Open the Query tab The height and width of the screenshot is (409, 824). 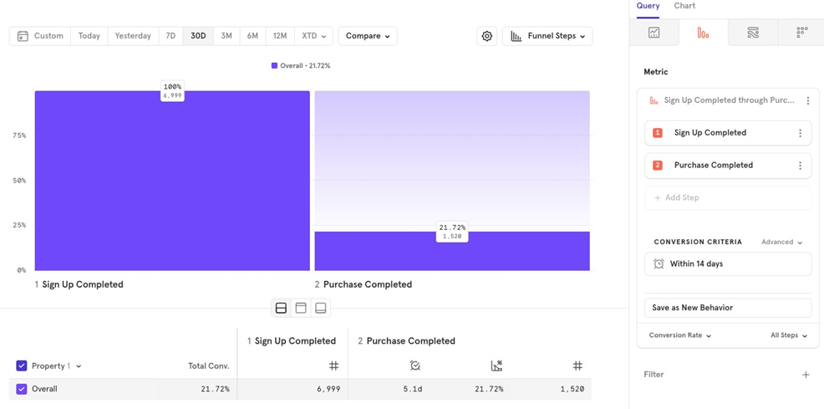click(648, 6)
